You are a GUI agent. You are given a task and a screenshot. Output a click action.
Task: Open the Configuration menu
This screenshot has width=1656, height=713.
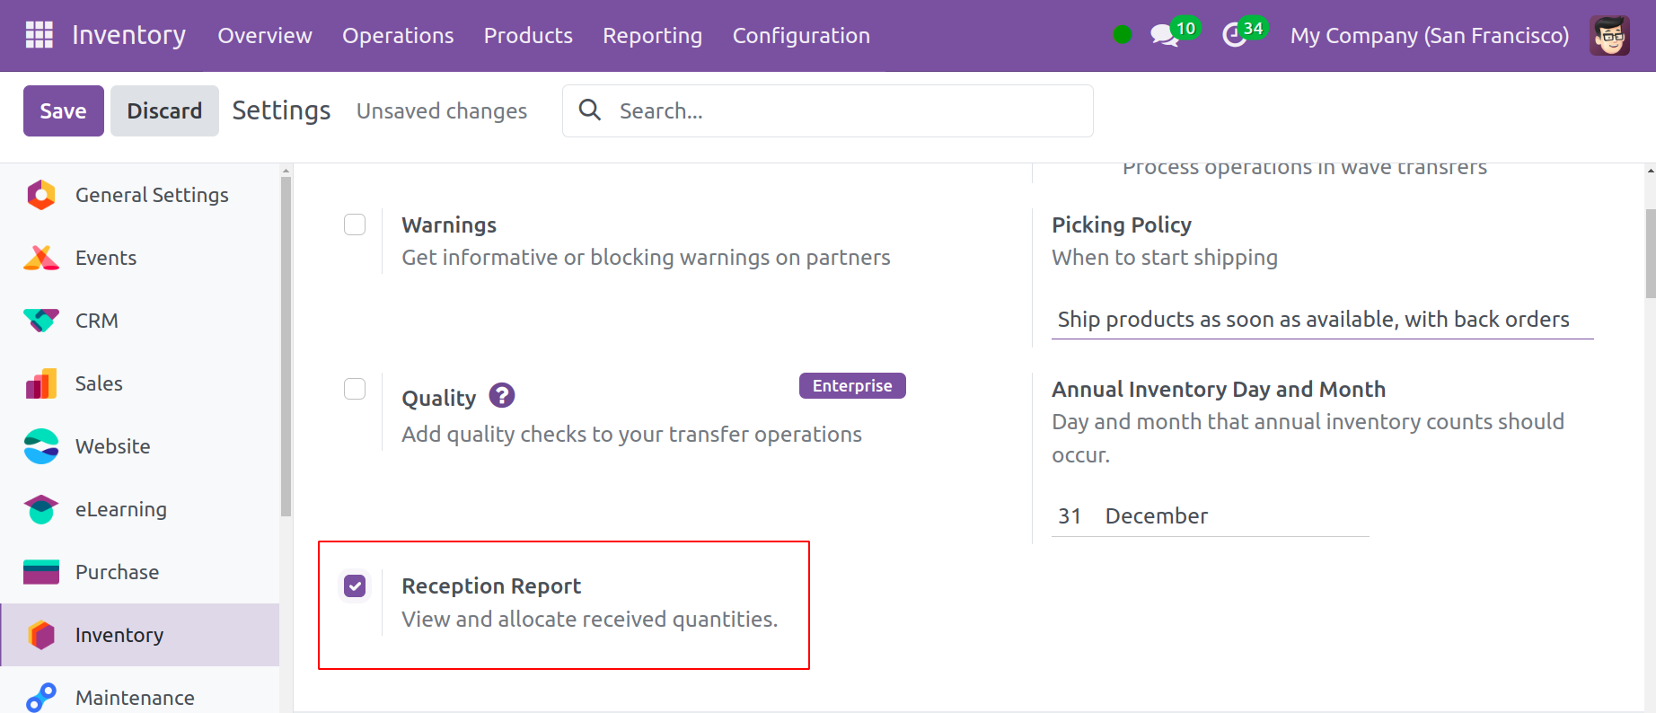pos(801,36)
